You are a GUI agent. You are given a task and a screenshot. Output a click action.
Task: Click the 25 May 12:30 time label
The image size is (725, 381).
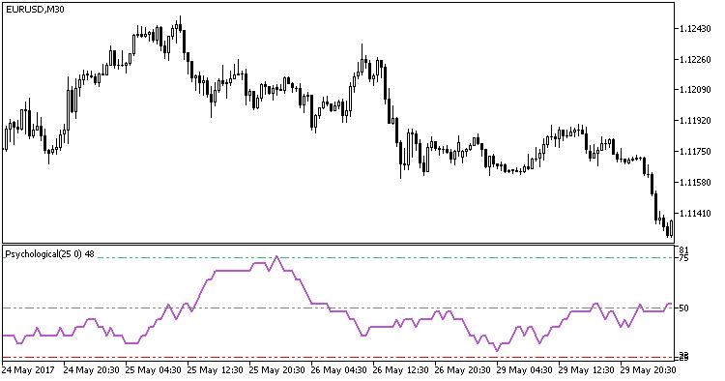pyautogui.click(x=215, y=370)
